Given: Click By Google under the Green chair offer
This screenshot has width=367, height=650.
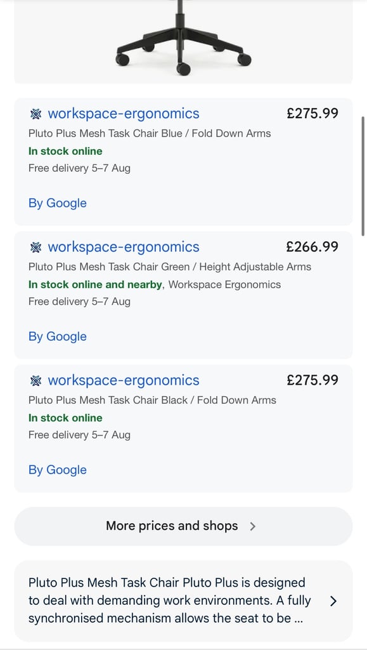Looking at the screenshot, I should pyautogui.click(x=58, y=336).
